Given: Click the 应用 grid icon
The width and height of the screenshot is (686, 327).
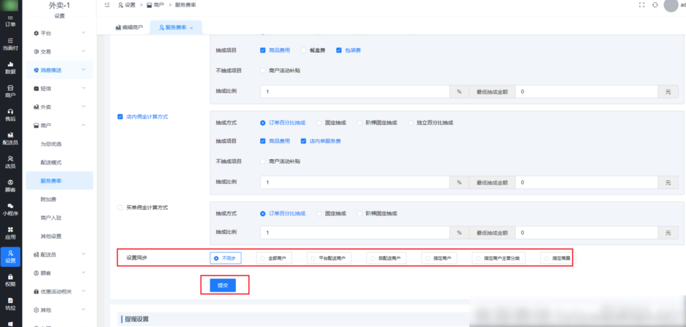Looking at the screenshot, I should [10, 233].
